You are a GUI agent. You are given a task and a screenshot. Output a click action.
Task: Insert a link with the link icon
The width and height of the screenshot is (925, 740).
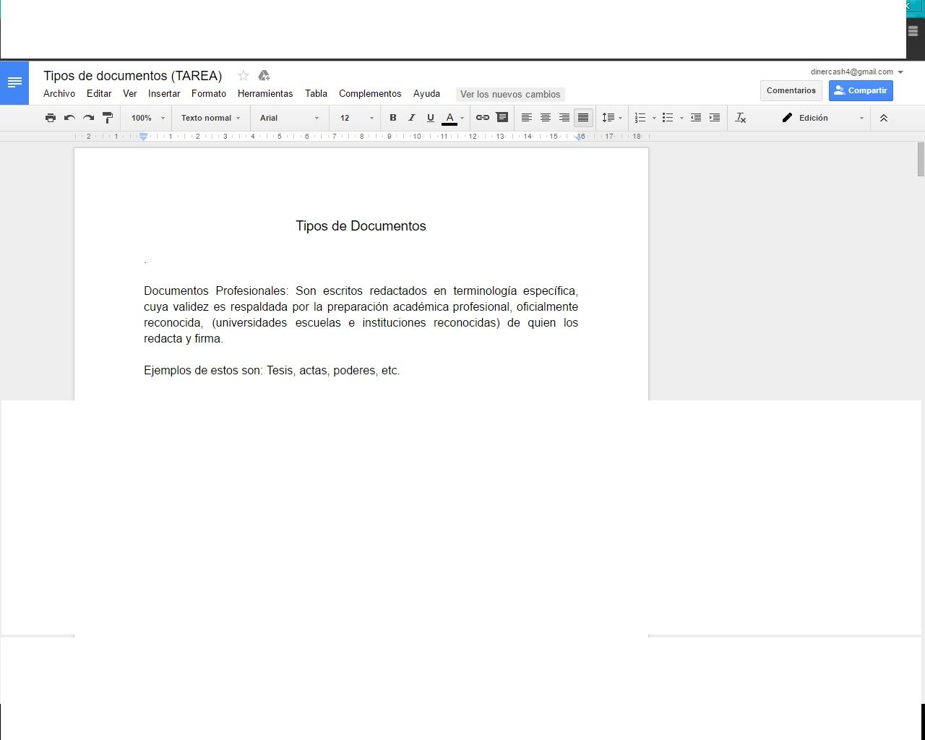(482, 118)
